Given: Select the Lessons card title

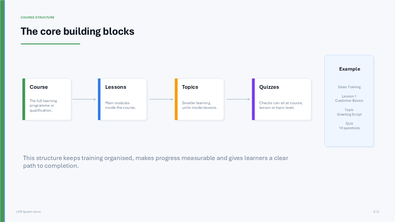Looking at the screenshot, I should [116, 87].
